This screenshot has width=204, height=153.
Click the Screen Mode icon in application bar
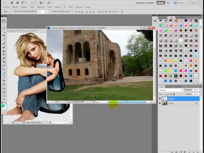click(x=50, y=3)
